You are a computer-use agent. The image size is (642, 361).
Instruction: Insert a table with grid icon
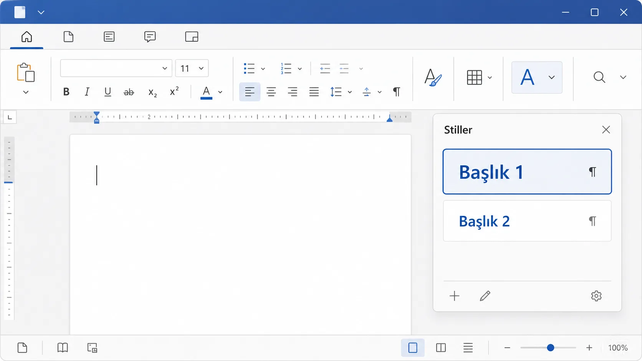[474, 77]
